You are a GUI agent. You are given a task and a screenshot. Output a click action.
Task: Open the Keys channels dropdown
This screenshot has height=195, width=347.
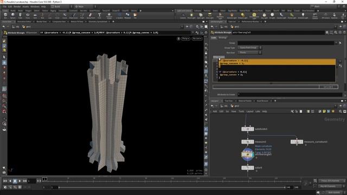[332, 181]
